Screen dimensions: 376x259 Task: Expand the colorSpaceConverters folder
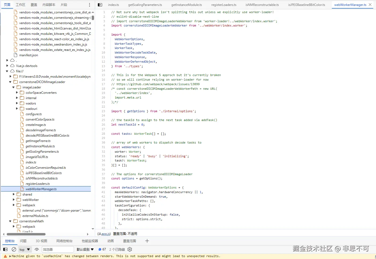pos(17,93)
